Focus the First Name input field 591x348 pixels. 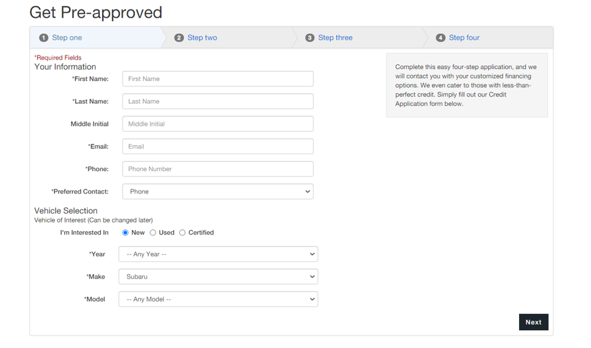[217, 79]
